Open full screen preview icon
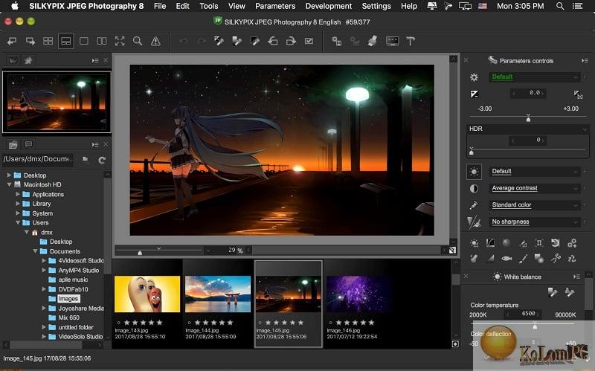Image resolution: width=595 pixels, height=371 pixels. [x=120, y=41]
